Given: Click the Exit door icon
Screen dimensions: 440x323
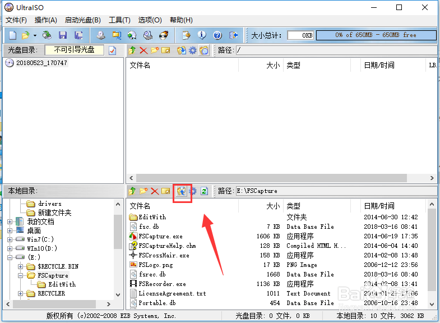Looking at the screenshot, I should [233, 35].
